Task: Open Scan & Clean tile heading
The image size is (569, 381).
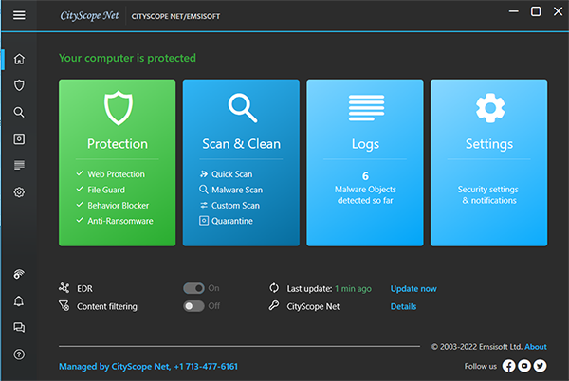Action: point(241,144)
